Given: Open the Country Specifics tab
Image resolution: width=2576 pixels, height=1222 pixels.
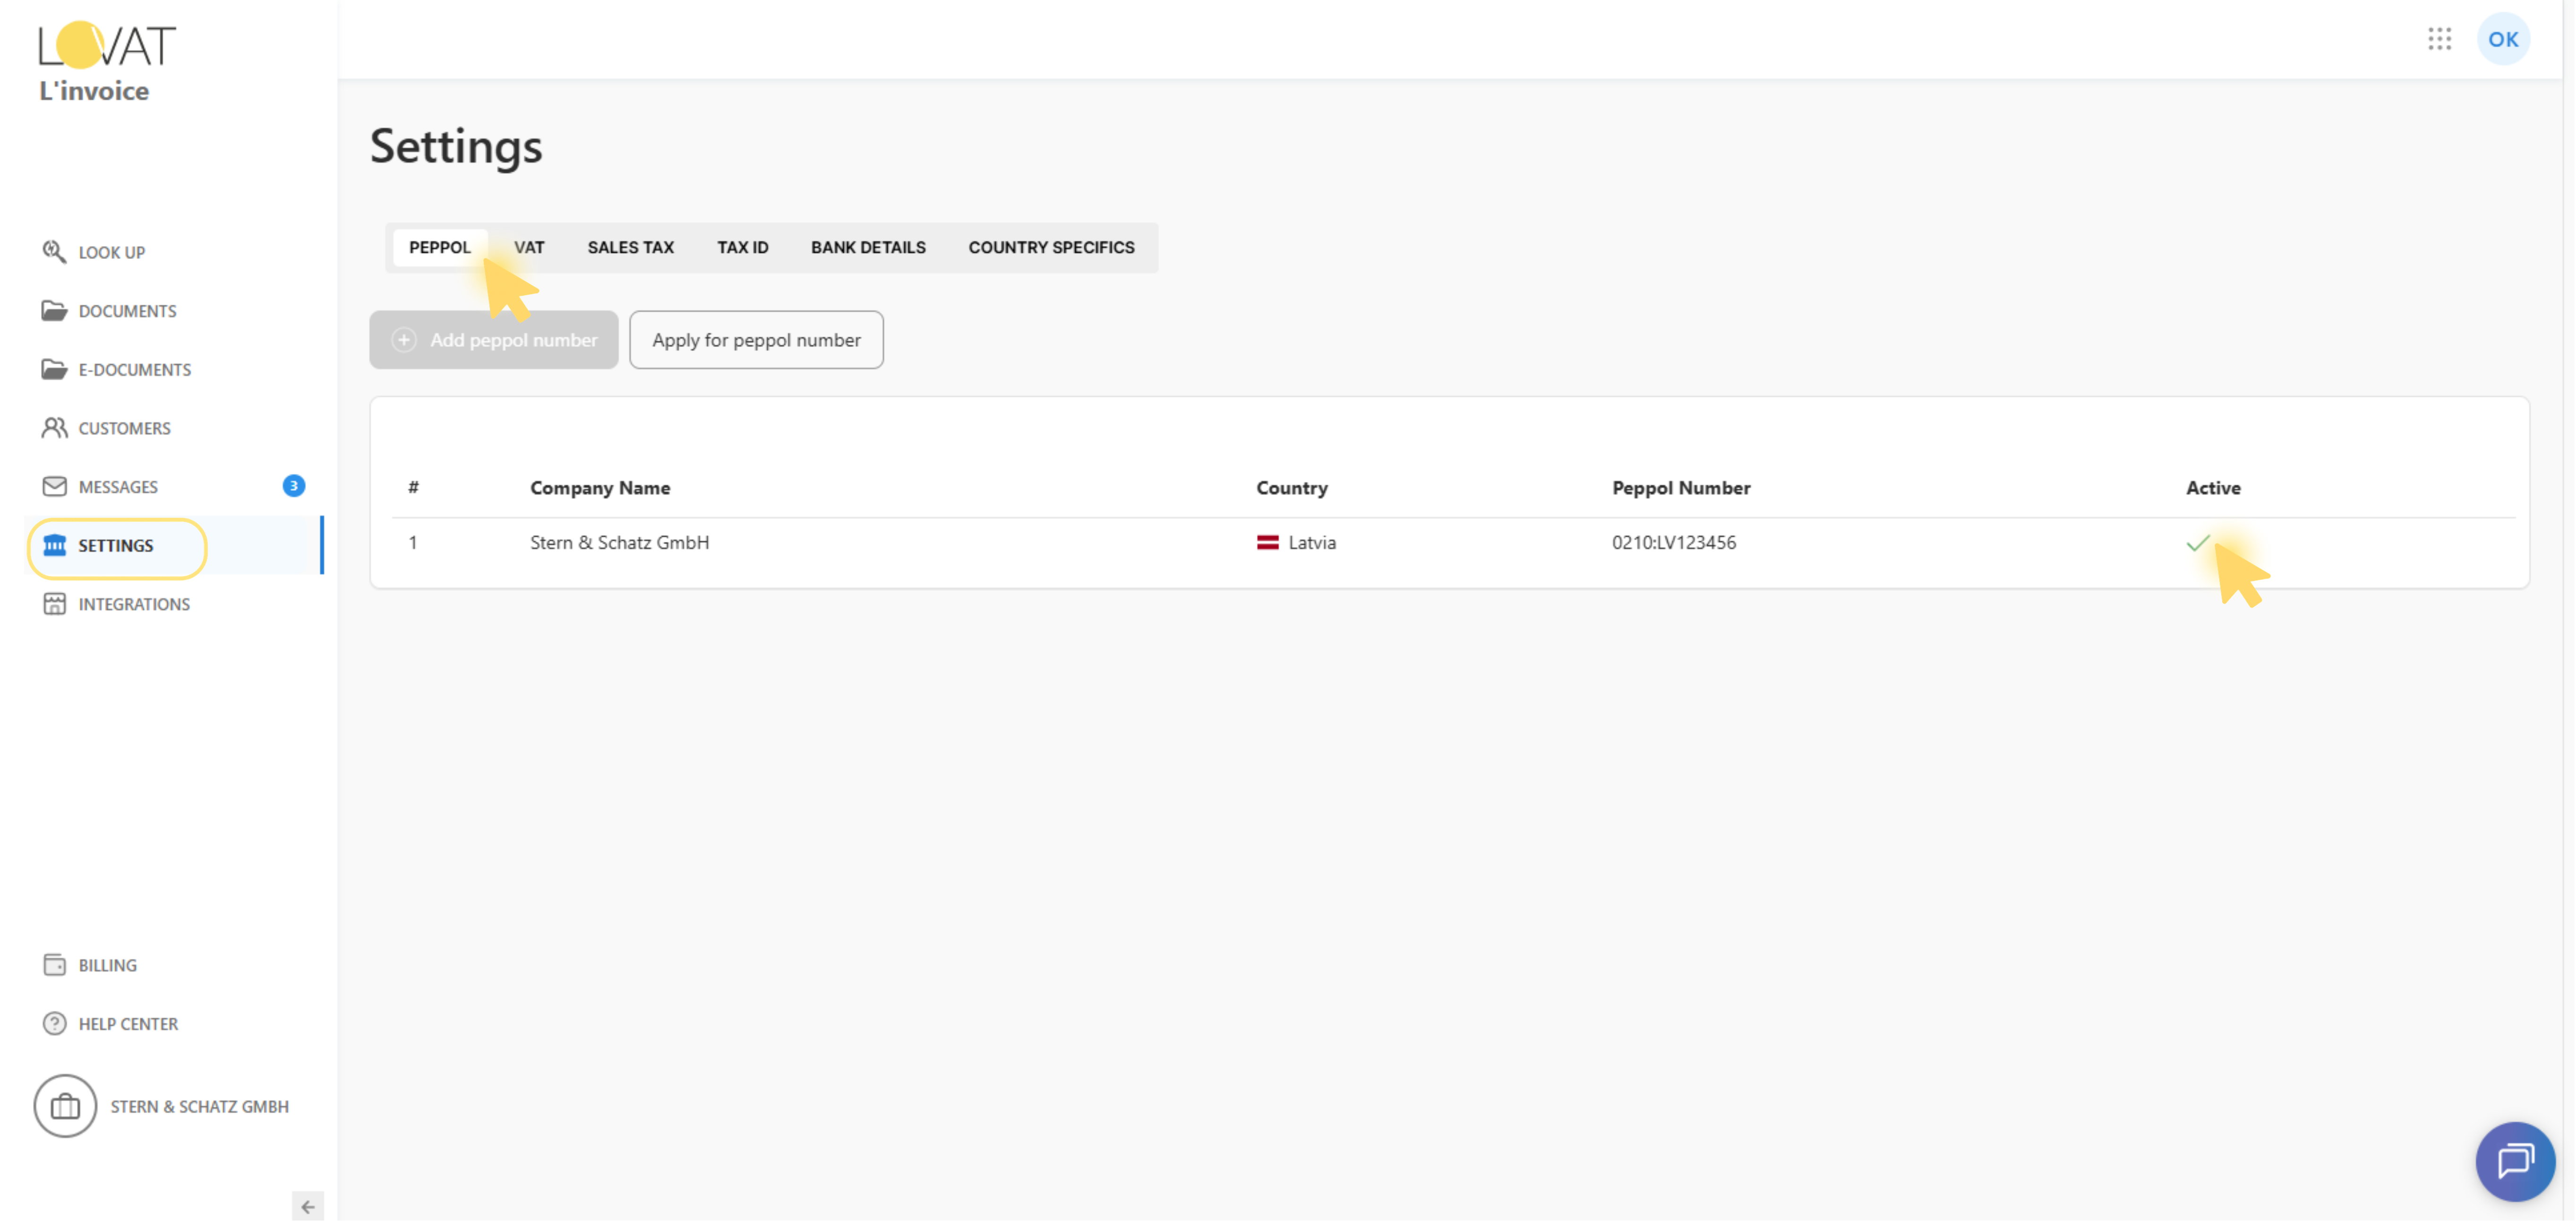Looking at the screenshot, I should pos(1051,247).
